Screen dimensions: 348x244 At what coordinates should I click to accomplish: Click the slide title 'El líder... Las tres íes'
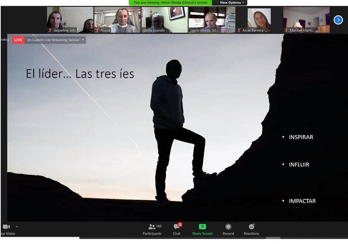point(80,74)
